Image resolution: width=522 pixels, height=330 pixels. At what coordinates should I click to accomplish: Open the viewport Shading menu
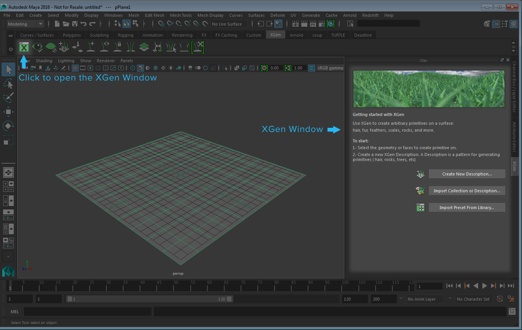click(x=44, y=61)
